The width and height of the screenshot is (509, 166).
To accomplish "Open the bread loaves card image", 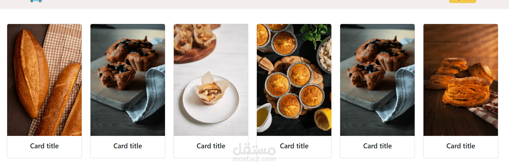I will pyautogui.click(x=44, y=80).
